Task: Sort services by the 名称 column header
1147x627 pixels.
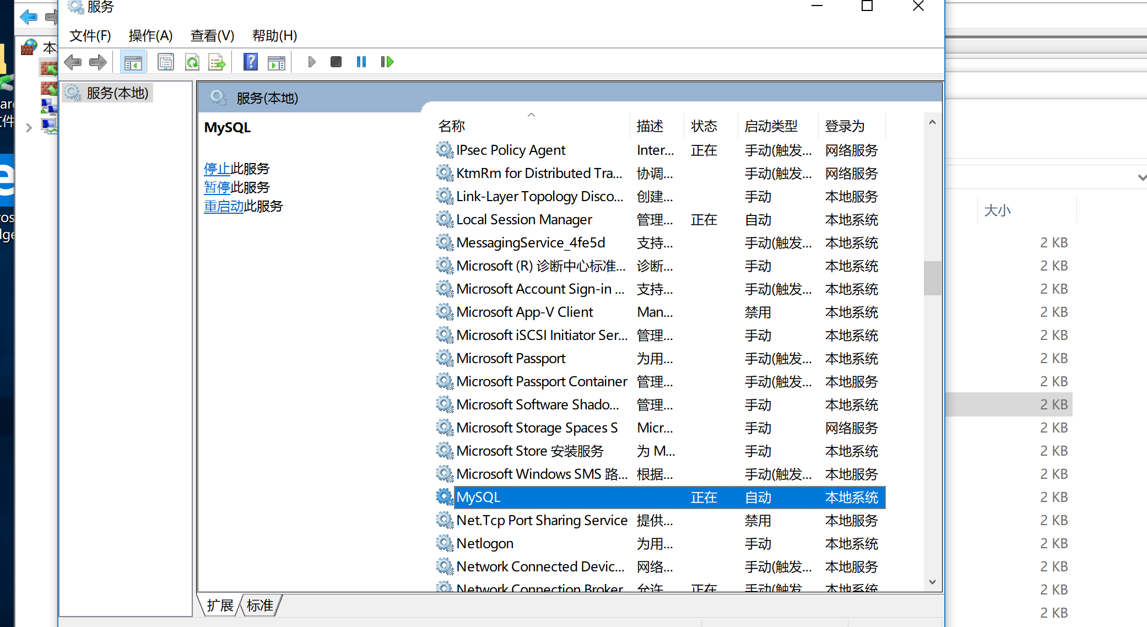Action: (452, 126)
